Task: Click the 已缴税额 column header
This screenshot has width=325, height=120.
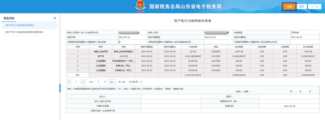Action: tap(285, 47)
